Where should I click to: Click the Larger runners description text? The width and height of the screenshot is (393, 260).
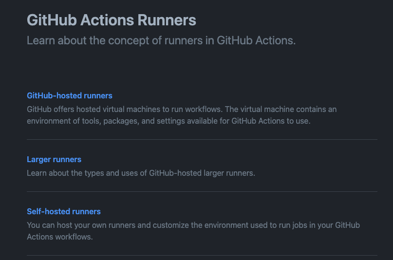(141, 173)
